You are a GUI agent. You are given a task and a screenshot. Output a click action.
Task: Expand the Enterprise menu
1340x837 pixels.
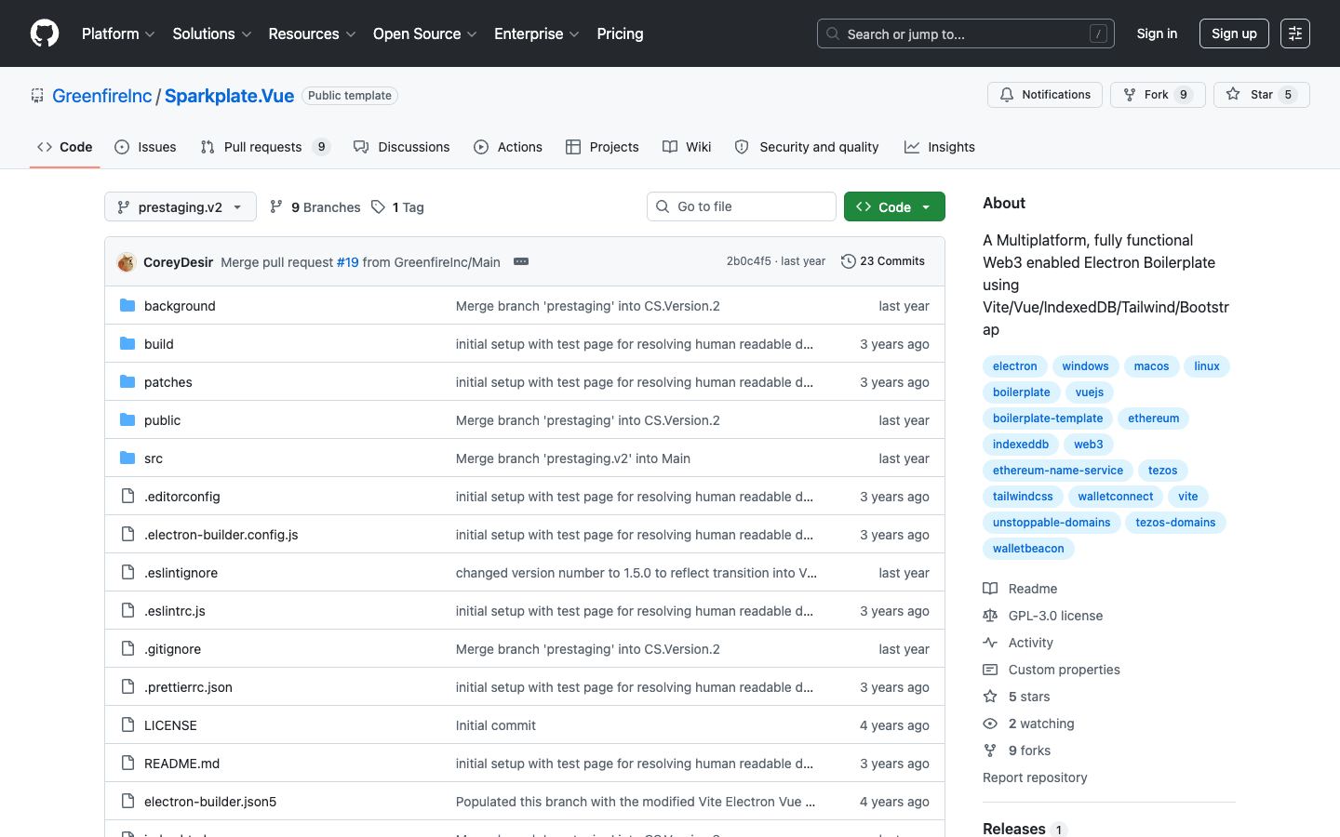[537, 33]
